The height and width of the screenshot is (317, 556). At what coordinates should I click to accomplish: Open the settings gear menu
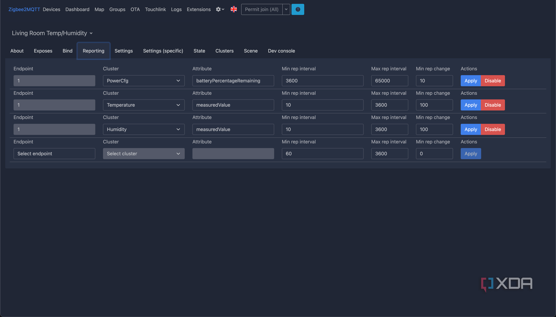(x=220, y=9)
